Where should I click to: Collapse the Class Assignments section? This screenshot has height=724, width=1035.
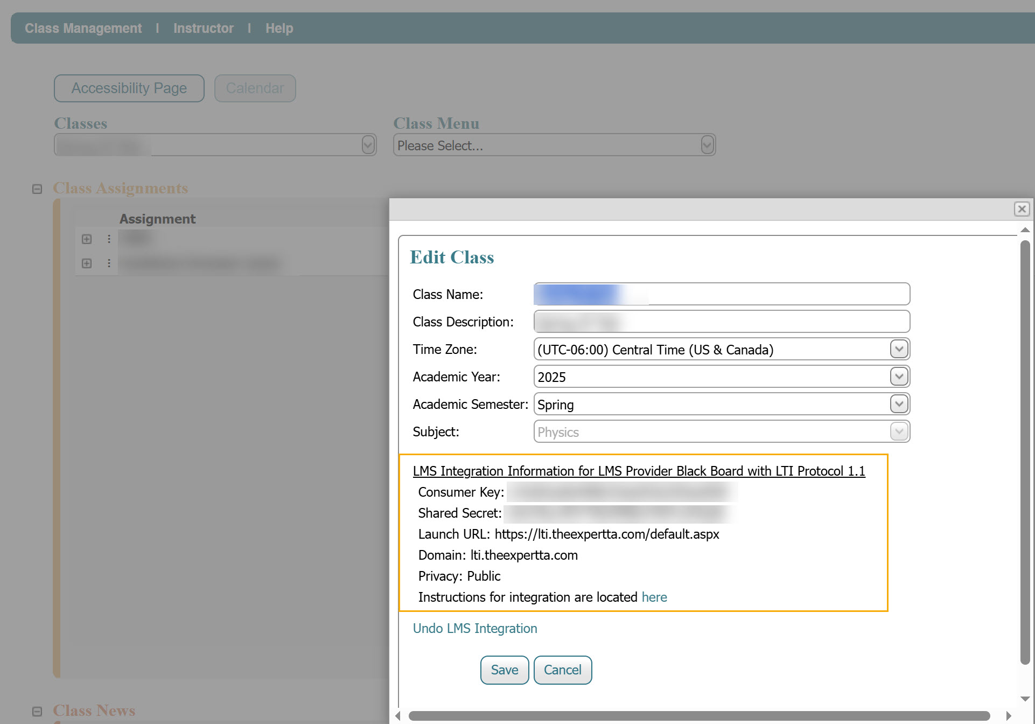[37, 189]
